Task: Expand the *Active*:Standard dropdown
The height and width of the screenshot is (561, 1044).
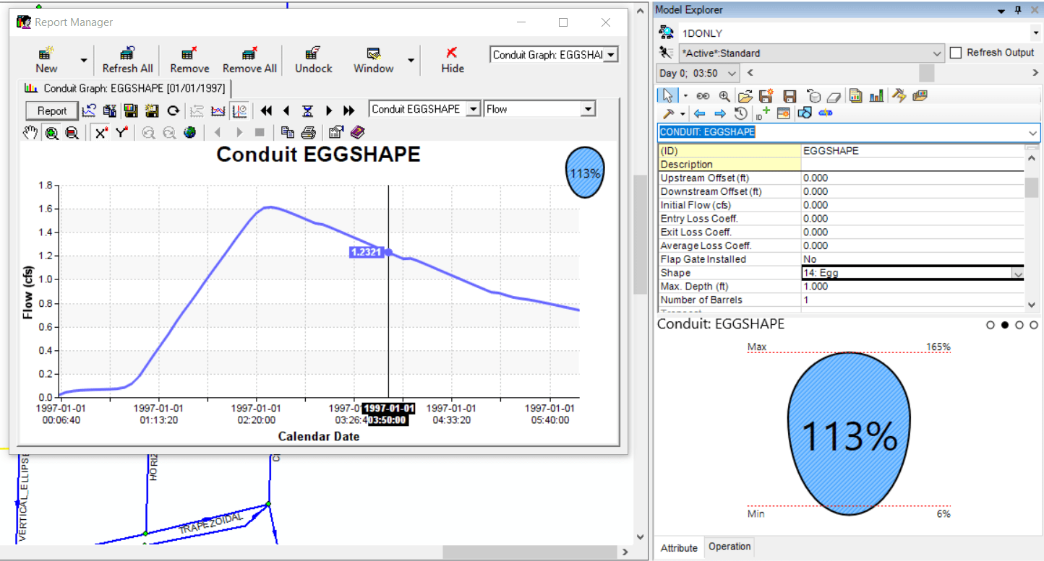Action: tap(937, 53)
